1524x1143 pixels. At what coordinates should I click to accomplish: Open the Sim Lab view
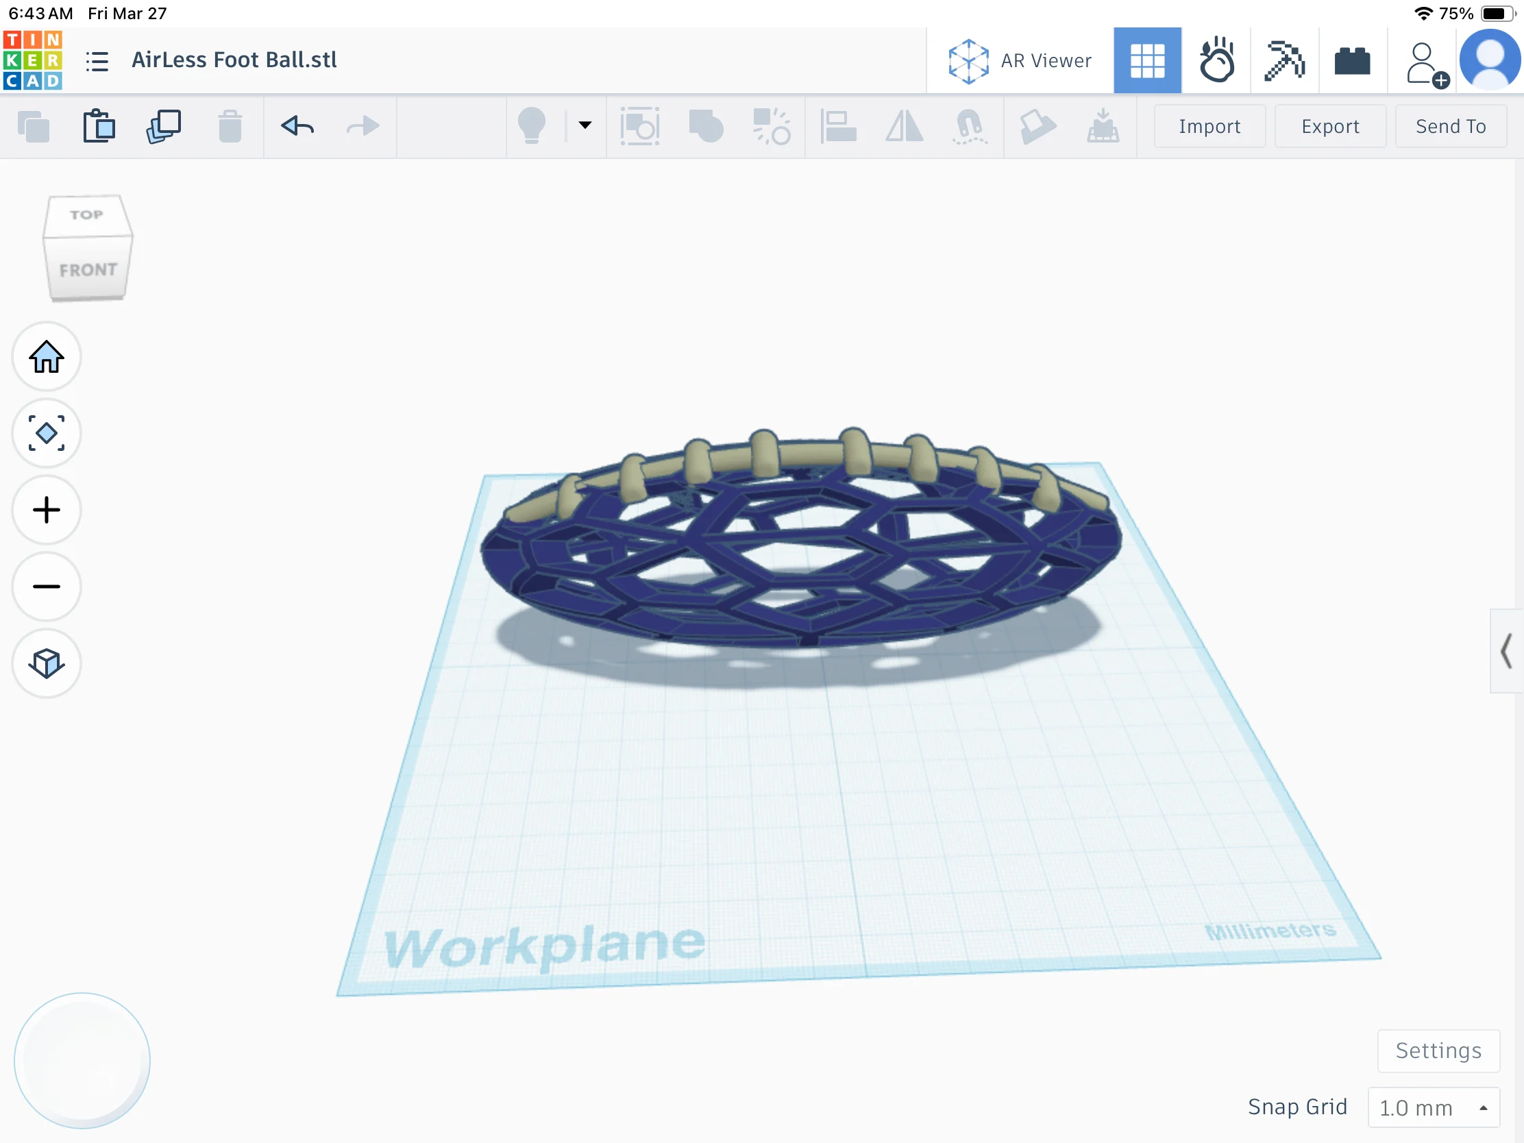pos(1216,60)
